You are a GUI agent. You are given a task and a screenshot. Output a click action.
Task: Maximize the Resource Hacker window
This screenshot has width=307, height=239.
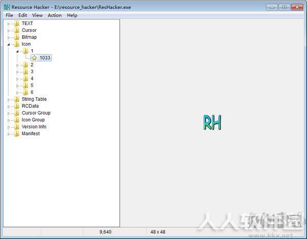pos(284,8)
